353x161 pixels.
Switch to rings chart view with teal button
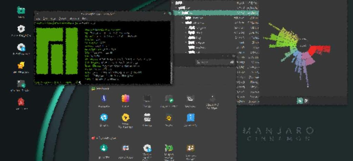click(x=300, y=101)
